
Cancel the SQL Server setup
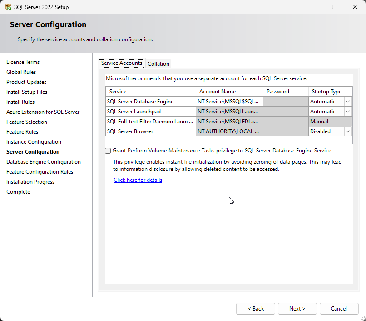pos(339,309)
